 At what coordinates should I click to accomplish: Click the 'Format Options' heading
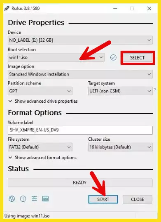35,113
